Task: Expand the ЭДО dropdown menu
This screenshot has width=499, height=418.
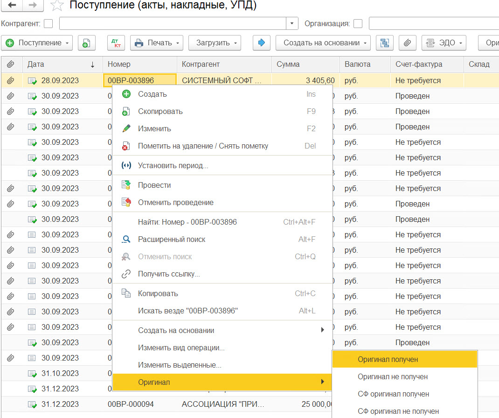Action: (444, 43)
